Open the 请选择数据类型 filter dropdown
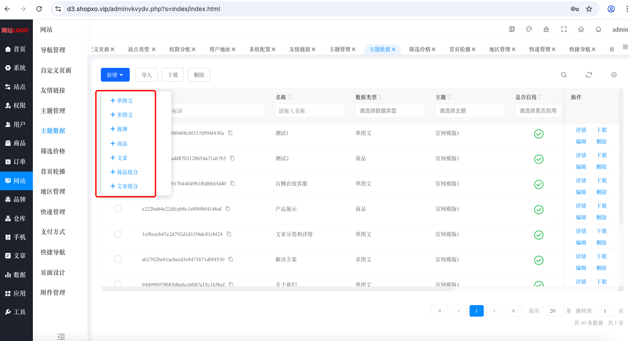629x341 pixels. [x=390, y=110]
